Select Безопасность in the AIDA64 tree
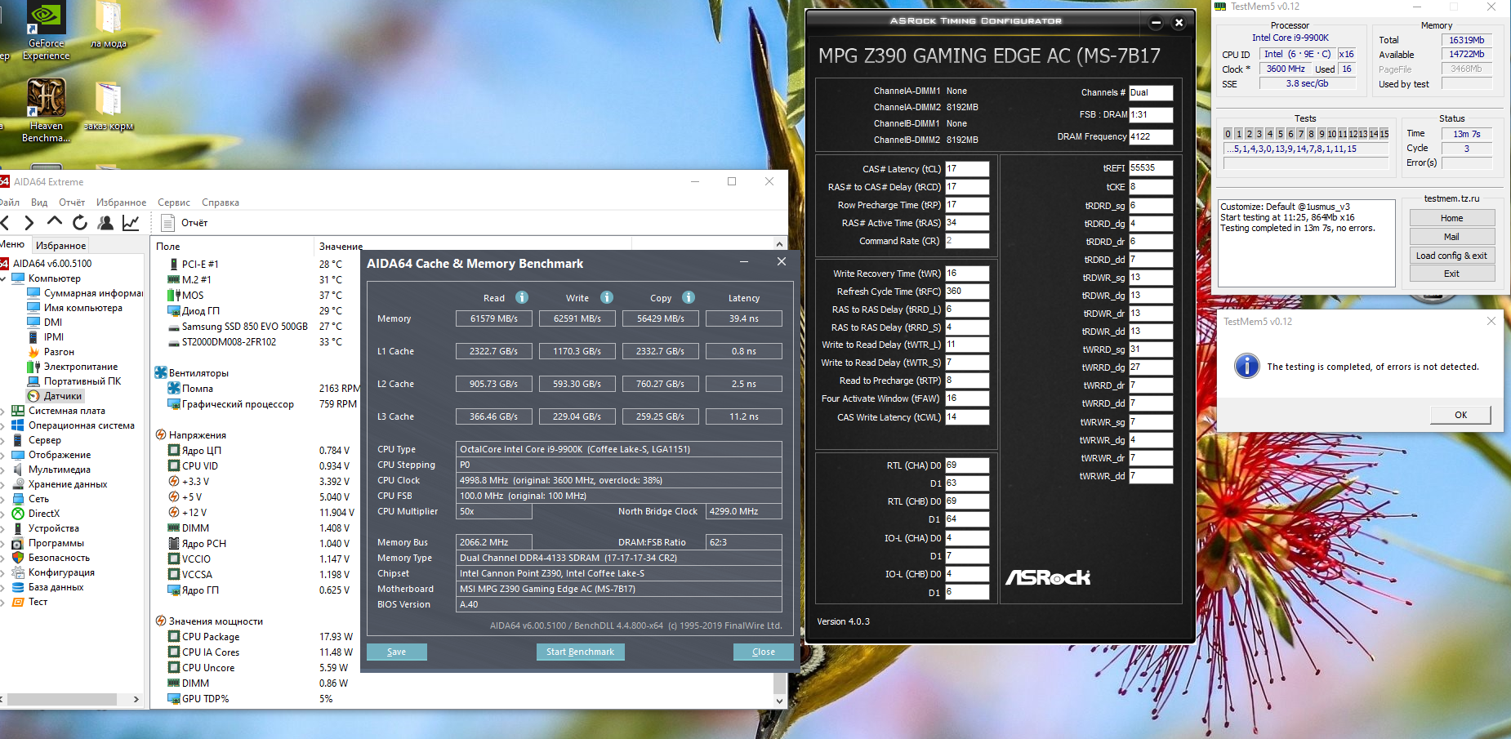Image resolution: width=1511 pixels, height=739 pixels. (51, 558)
